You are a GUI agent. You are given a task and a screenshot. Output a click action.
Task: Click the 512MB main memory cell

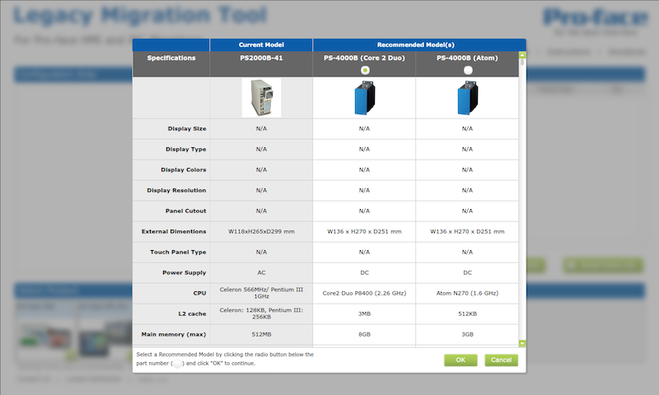(261, 335)
